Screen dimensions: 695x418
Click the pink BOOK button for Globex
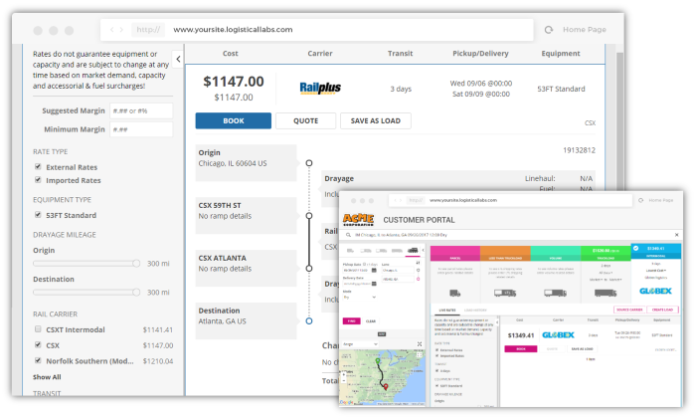coord(521,349)
